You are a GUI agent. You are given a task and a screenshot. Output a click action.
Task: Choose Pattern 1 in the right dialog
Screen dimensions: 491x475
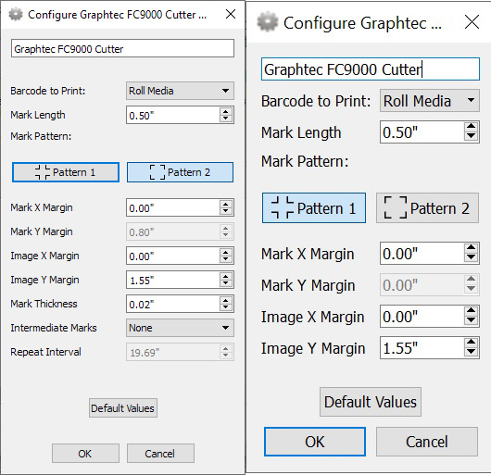point(314,207)
